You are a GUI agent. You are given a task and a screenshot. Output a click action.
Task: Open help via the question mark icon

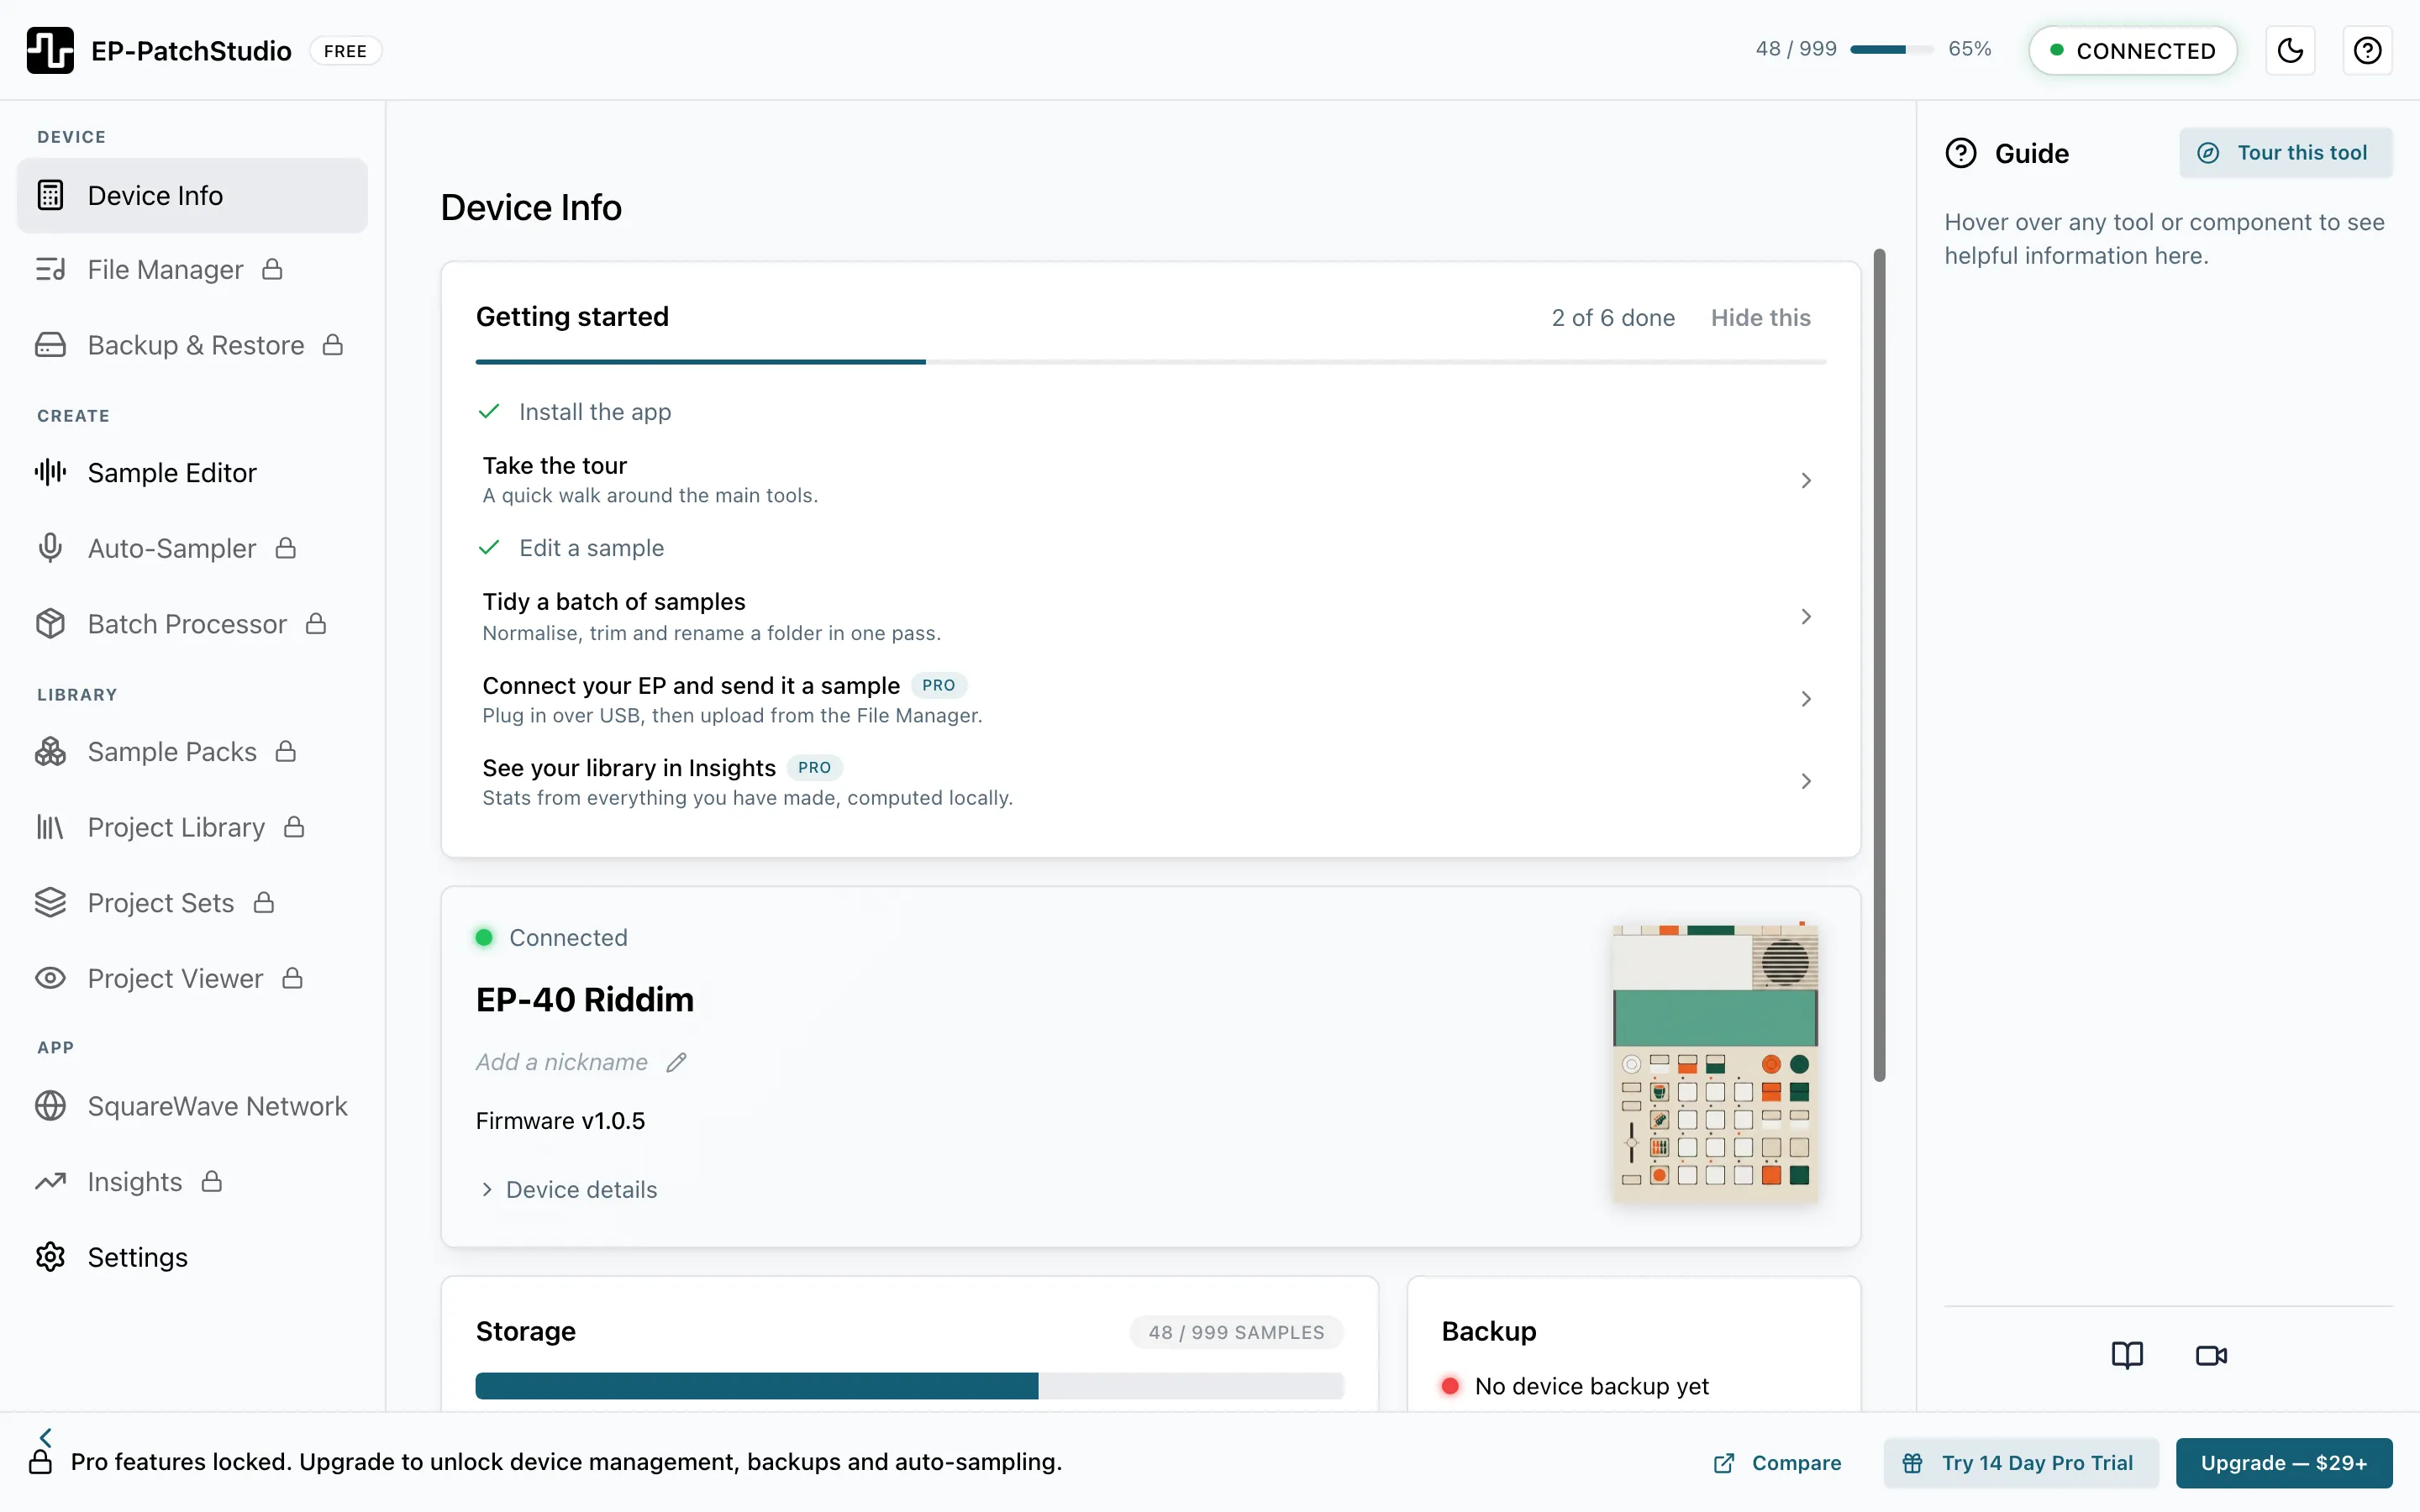(x=2367, y=50)
